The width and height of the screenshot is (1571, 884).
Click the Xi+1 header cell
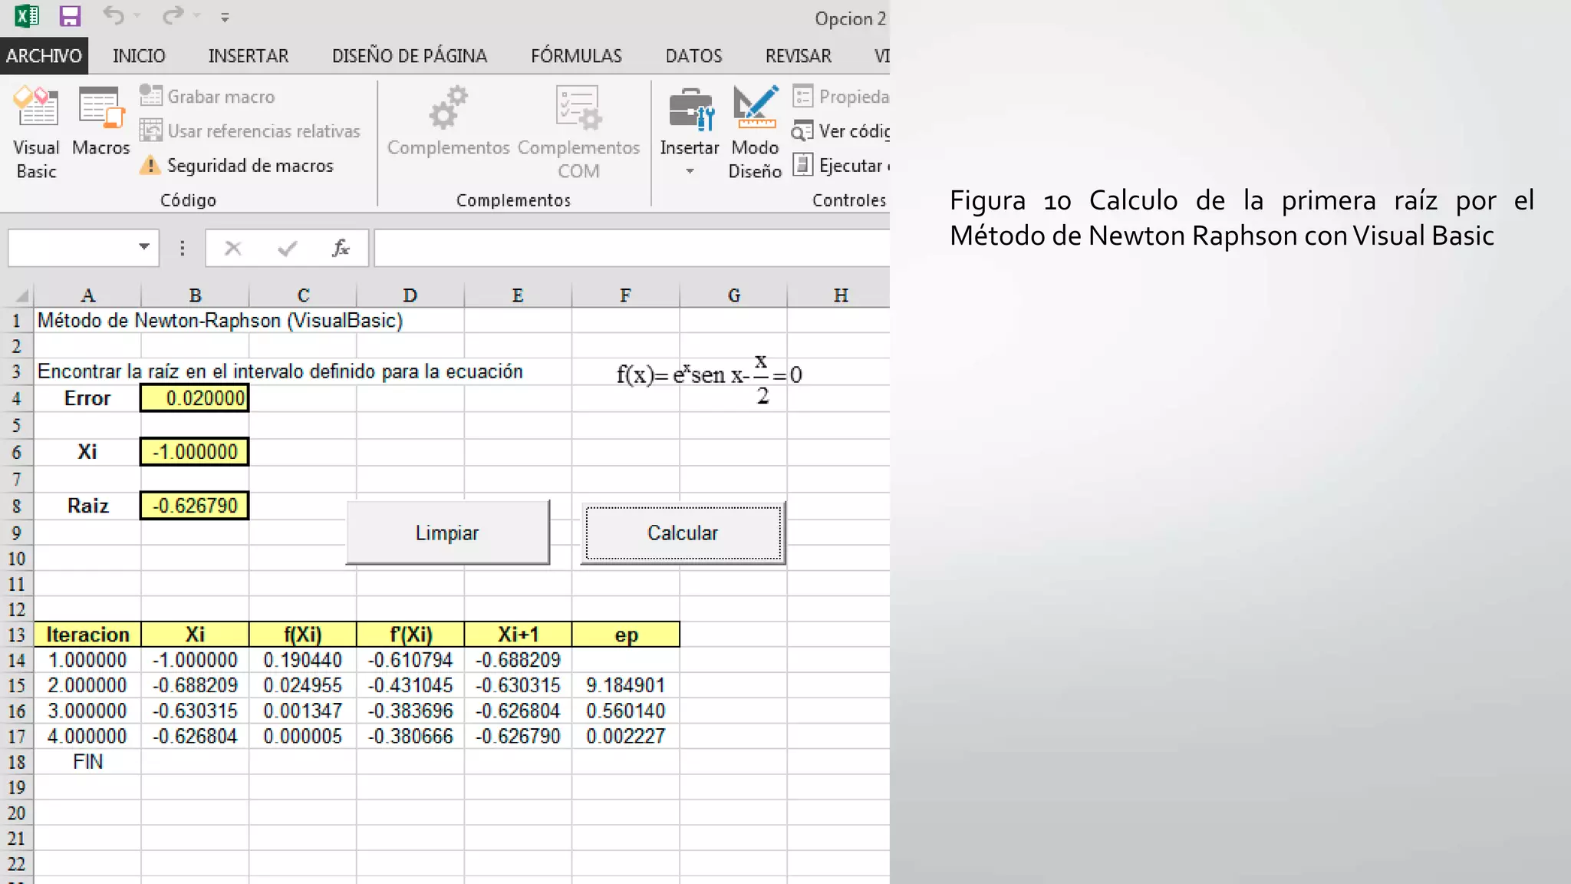pos(518,635)
